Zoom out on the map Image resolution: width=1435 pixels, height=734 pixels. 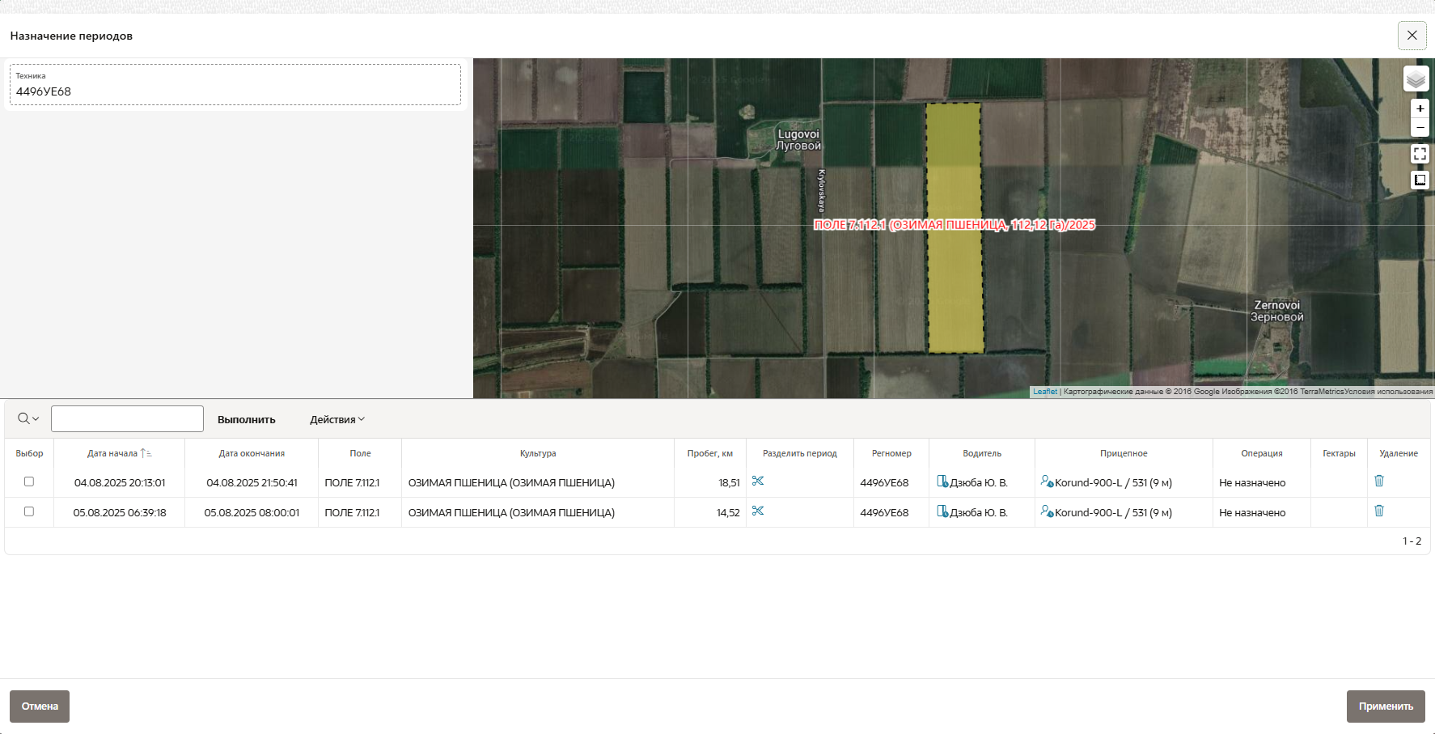pos(1420,128)
